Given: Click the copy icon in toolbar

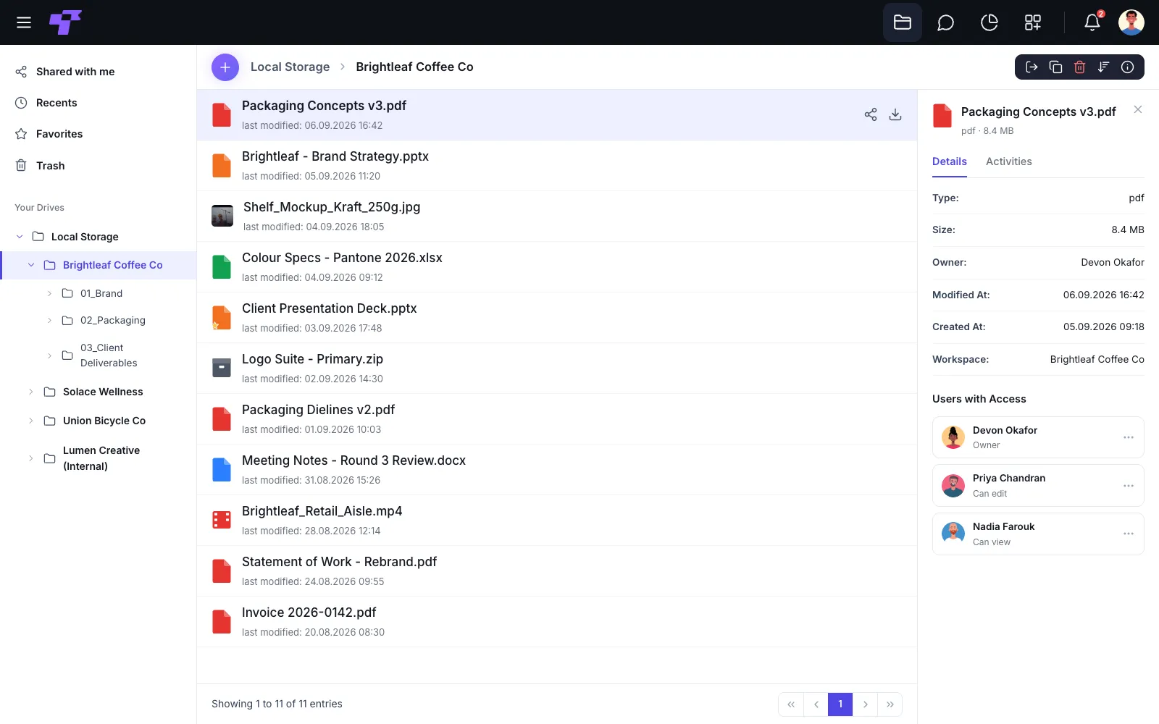Looking at the screenshot, I should 1055,67.
